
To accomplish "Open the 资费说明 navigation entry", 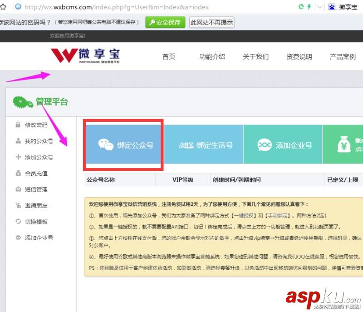I will tap(299, 57).
